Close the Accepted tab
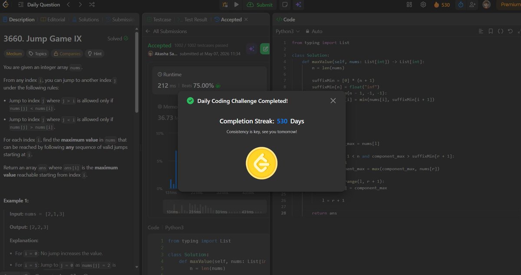This screenshot has height=275, width=521. point(246,20)
